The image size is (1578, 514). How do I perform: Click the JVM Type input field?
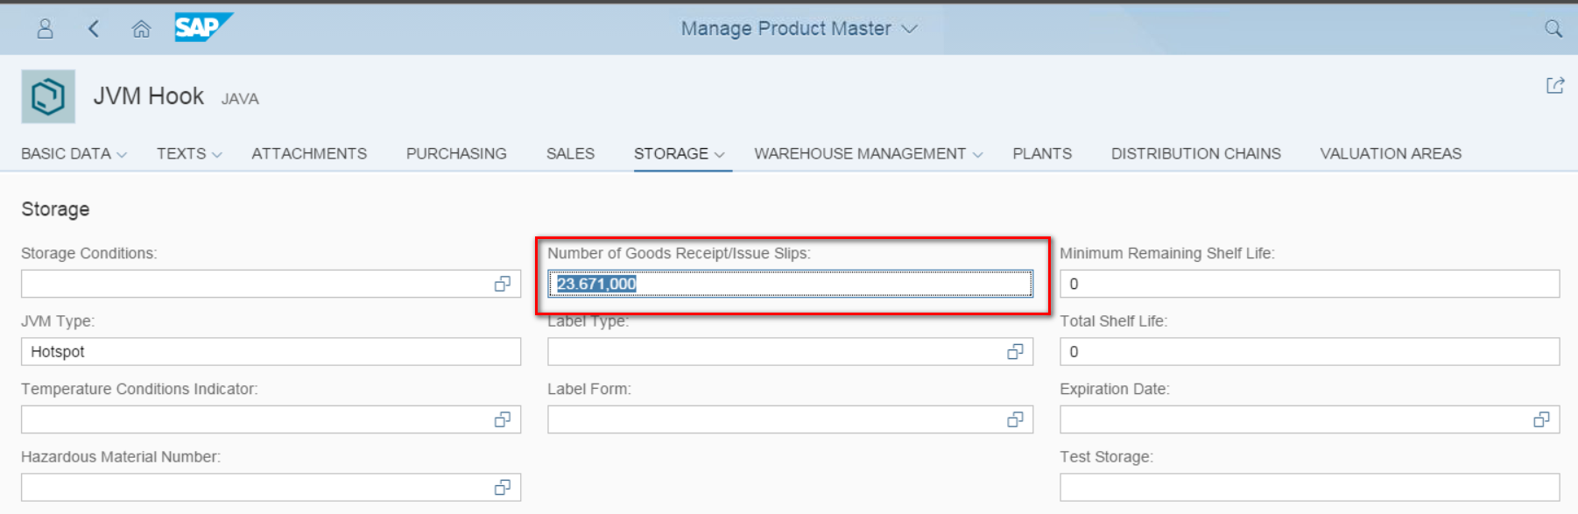click(x=271, y=351)
